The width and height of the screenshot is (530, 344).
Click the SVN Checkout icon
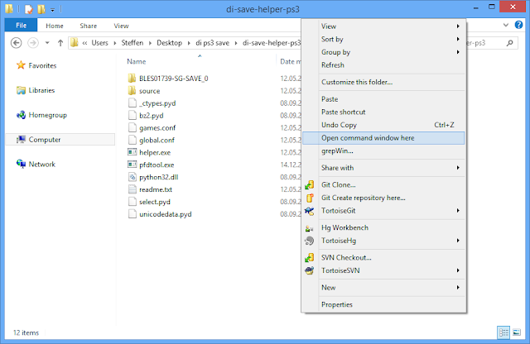coord(310,258)
